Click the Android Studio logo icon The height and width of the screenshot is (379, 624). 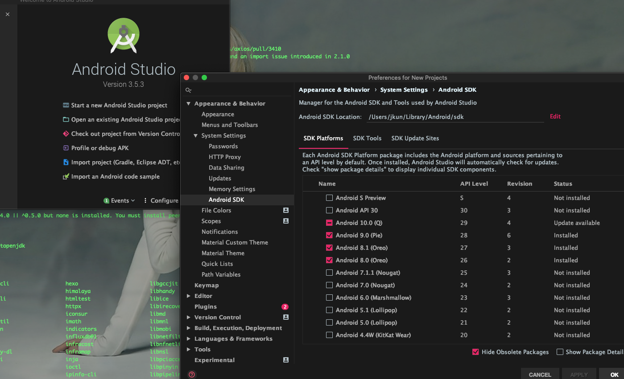124,36
